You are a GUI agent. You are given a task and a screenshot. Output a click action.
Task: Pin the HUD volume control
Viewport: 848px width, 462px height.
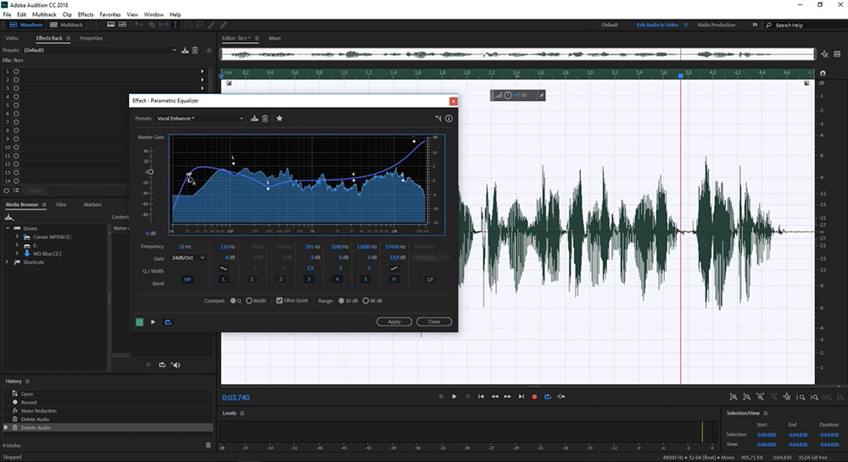pyautogui.click(x=541, y=95)
